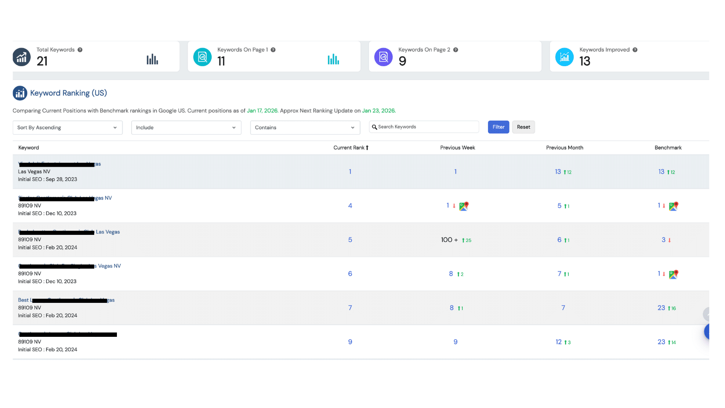The image size is (725, 408).
Task: Open the keyword link ending in 's Vegas NV'
Action: click(69, 266)
